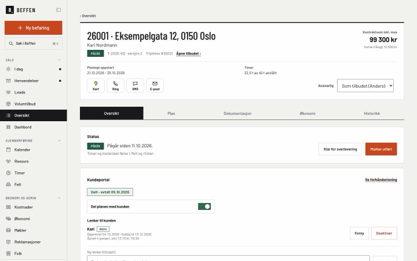Open the Ansvarlig dropdown
Viewport: 417px width, 261px height.
pyautogui.click(x=365, y=86)
